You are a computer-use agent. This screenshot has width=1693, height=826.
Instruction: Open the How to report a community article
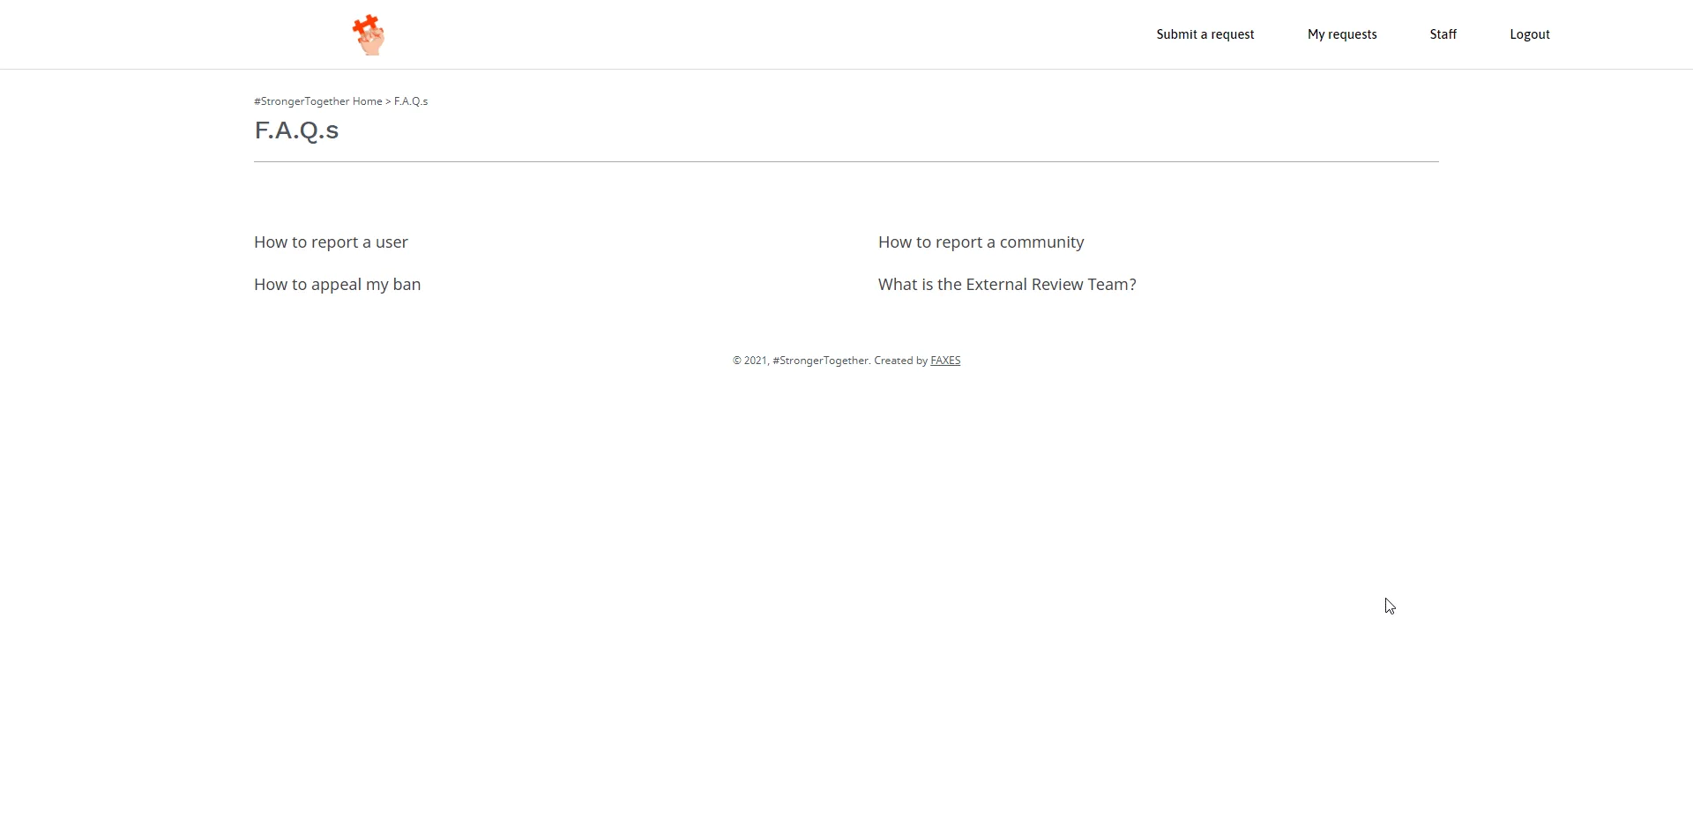pyautogui.click(x=981, y=242)
